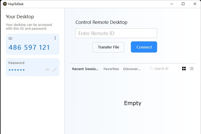Minimize the HopToDesk window

(172, 4)
